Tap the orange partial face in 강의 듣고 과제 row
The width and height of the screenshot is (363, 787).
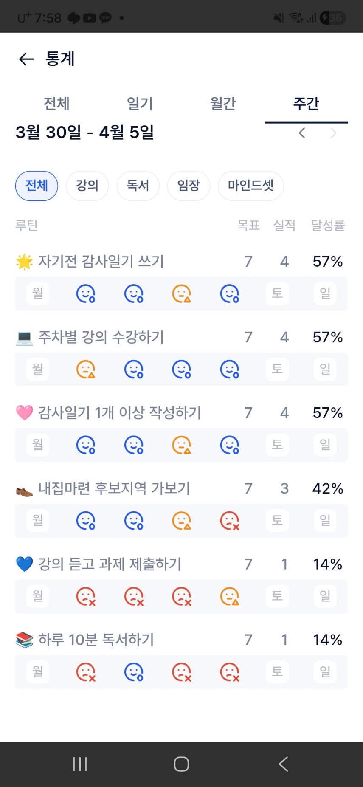pyautogui.click(x=229, y=596)
